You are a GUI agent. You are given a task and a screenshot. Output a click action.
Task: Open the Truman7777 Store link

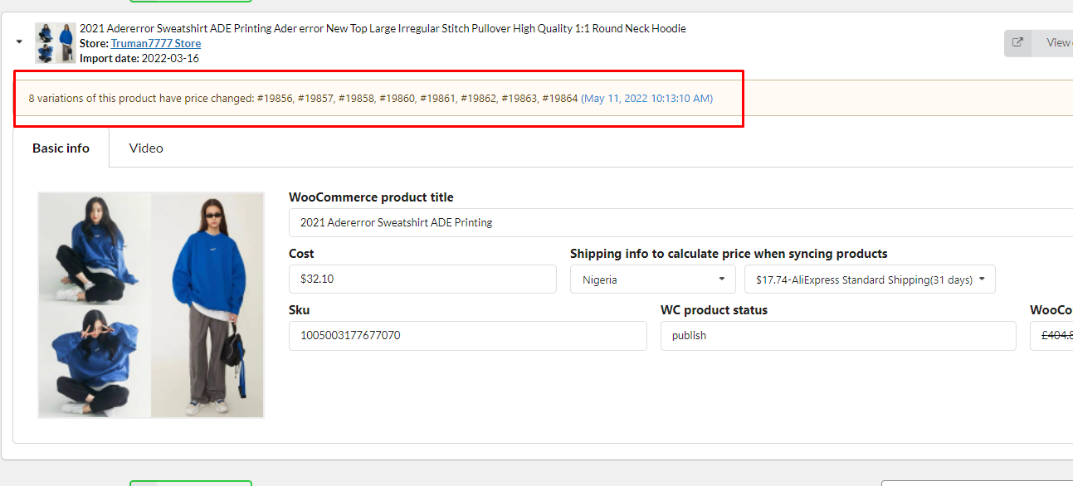pyautogui.click(x=156, y=43)
